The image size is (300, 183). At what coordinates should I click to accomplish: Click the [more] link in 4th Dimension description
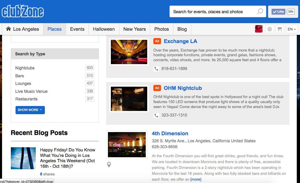(196, 179)
